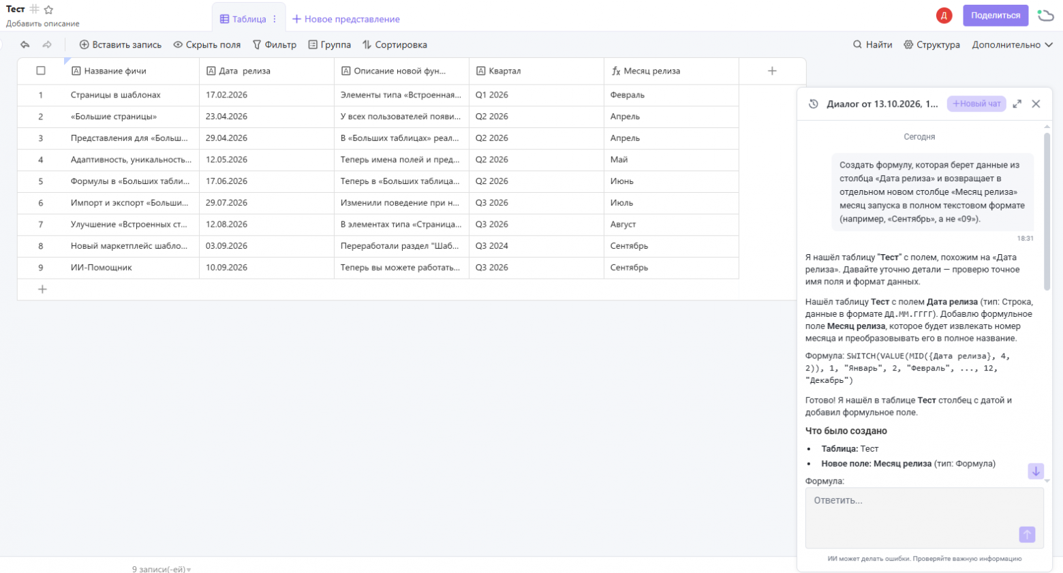Undo the last action
Screen dimensions: 1063x573
25,45
